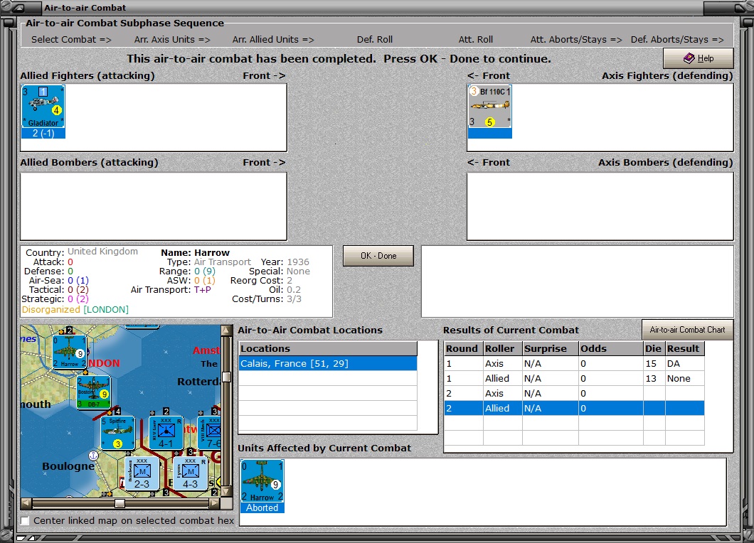Click the Surprise column header
The height and width of the screenshot is (543, 754).
coord(550,348)
